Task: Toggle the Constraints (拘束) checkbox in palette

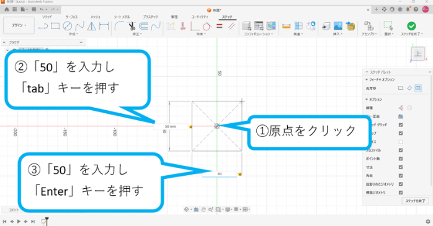Action: 401,176
